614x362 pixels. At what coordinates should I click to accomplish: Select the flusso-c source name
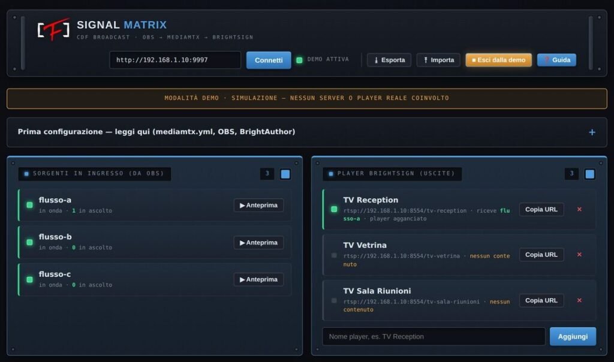click(x=55, y=274)
